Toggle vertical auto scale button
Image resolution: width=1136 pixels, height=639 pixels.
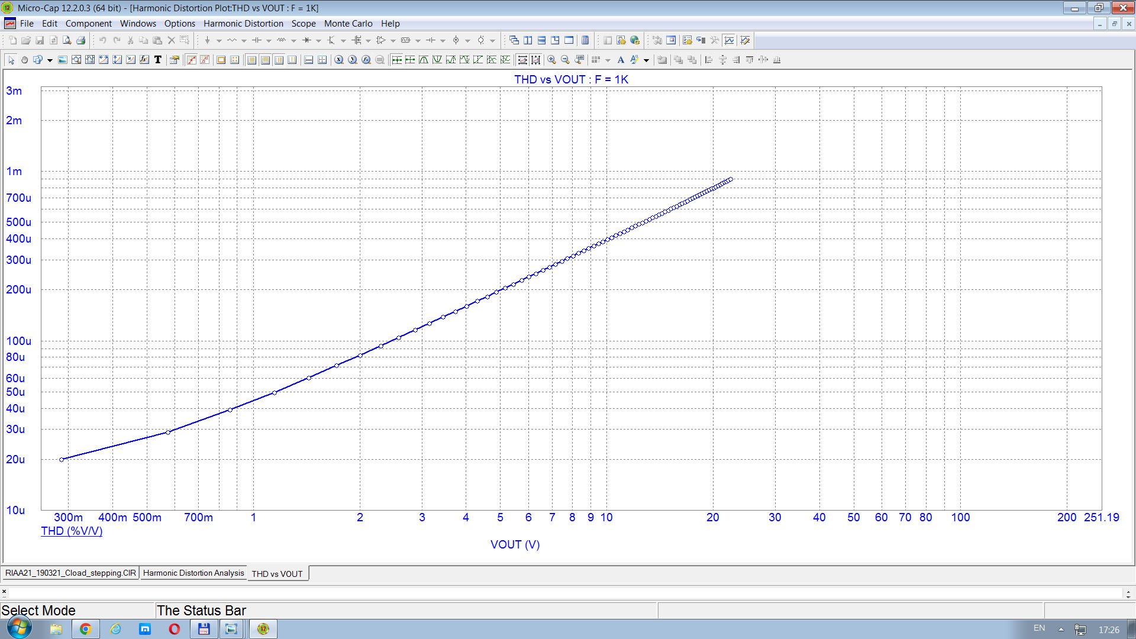(x=535, y=60)
